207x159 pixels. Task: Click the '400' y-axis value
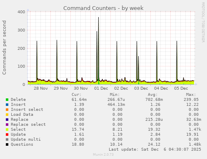(21, 12)
